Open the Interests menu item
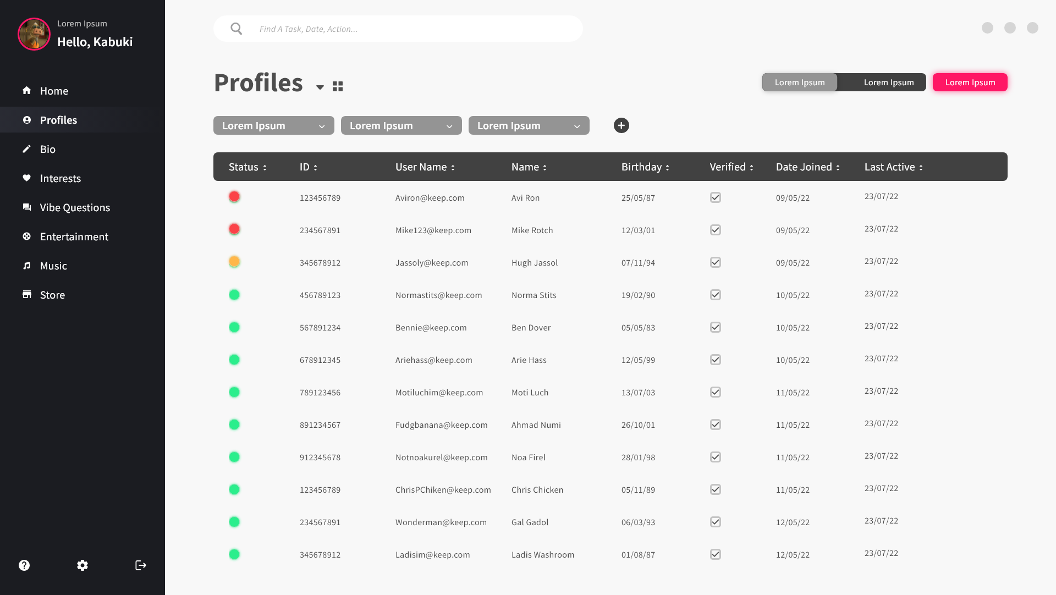 pyautogui.click(x=60, y=178)
